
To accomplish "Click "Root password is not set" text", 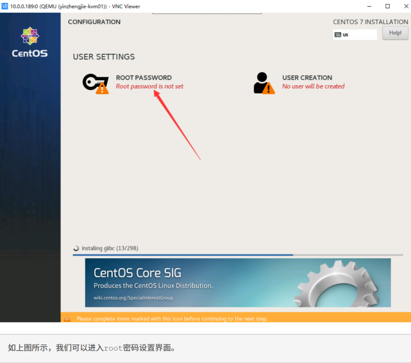I will (x=149, y=86).
